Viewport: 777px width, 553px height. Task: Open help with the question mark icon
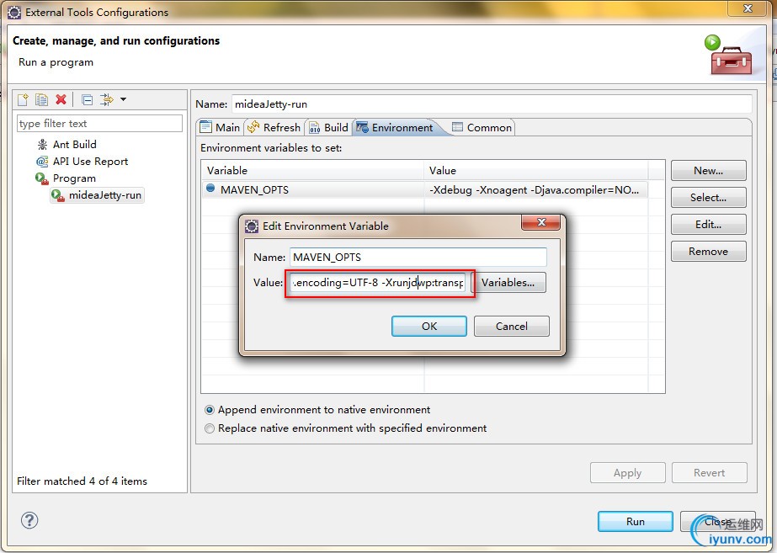[x=29, y=520]
